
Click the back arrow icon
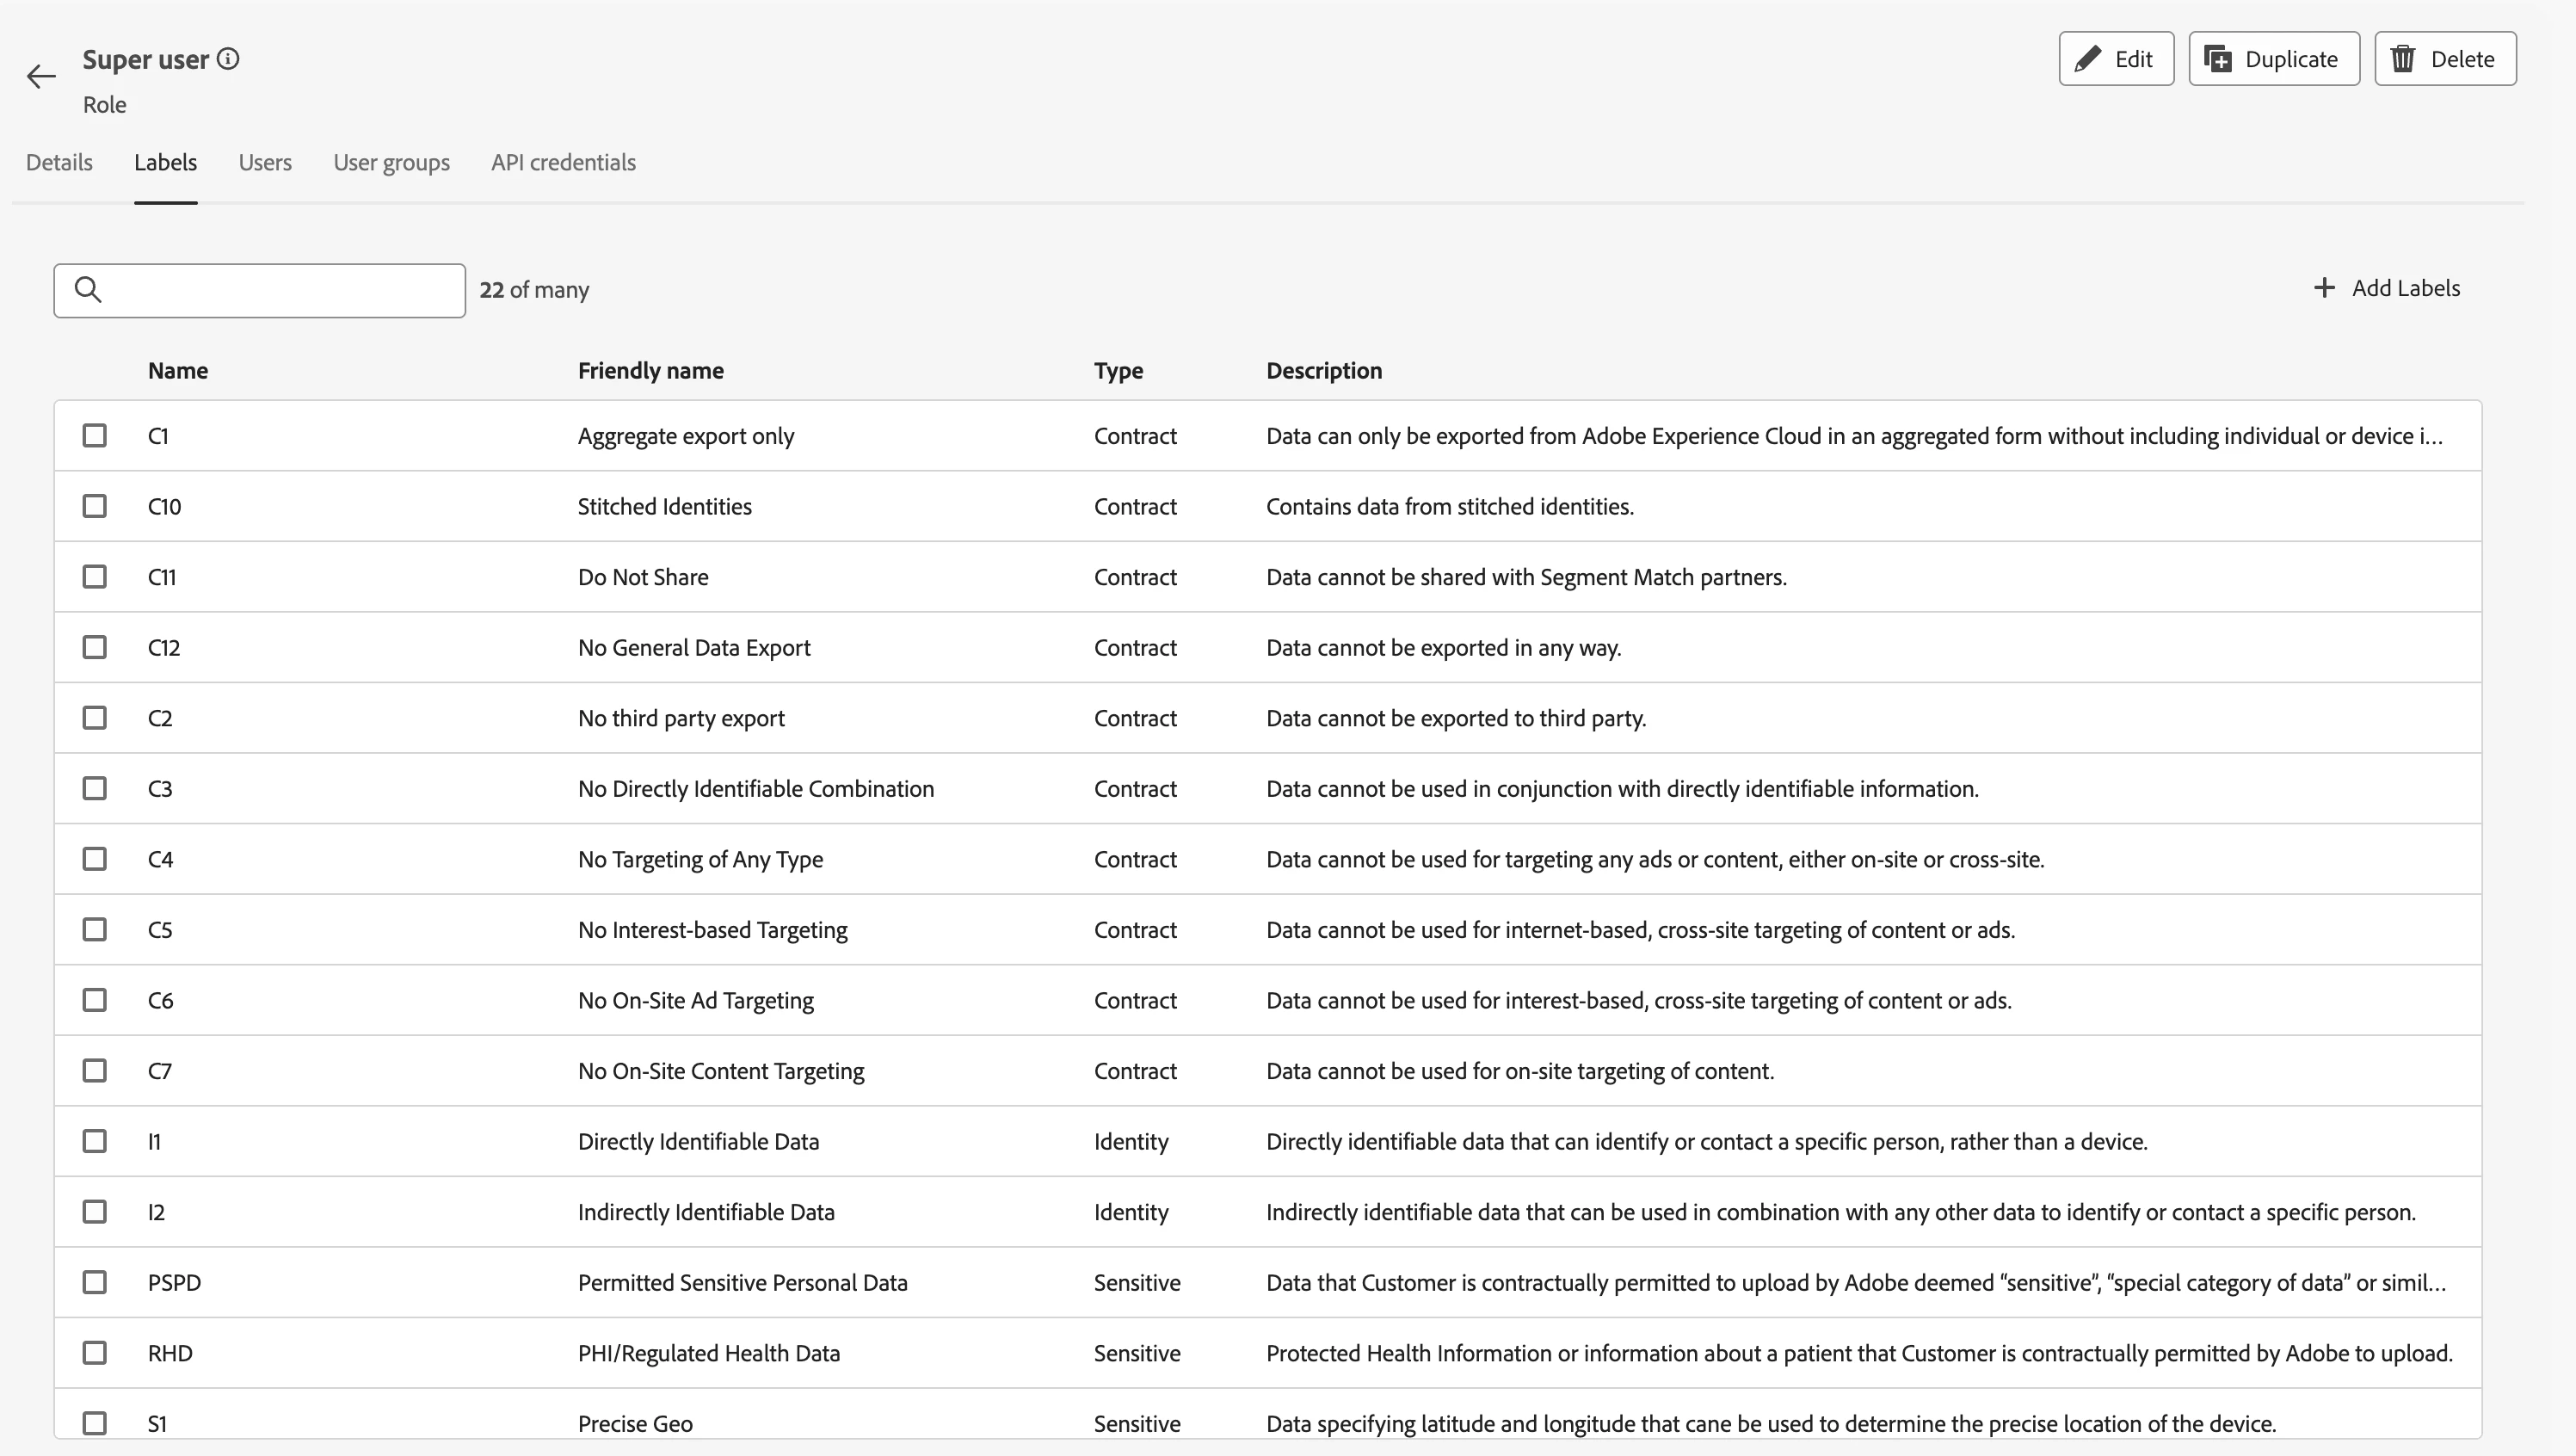click(x=41, y=77)
